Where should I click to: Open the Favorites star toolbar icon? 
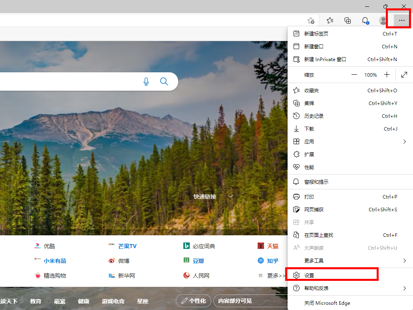click(x=330, y=20)
